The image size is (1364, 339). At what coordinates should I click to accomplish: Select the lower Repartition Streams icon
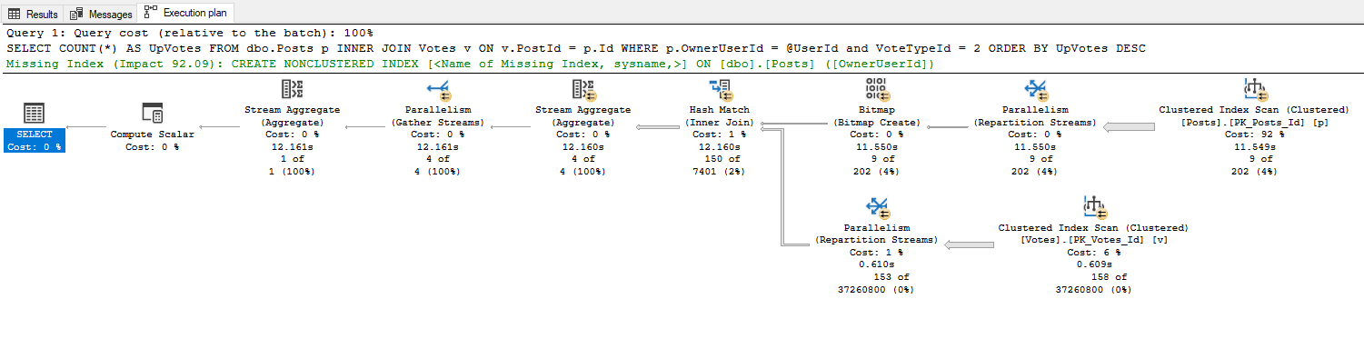tap(876, 207)
